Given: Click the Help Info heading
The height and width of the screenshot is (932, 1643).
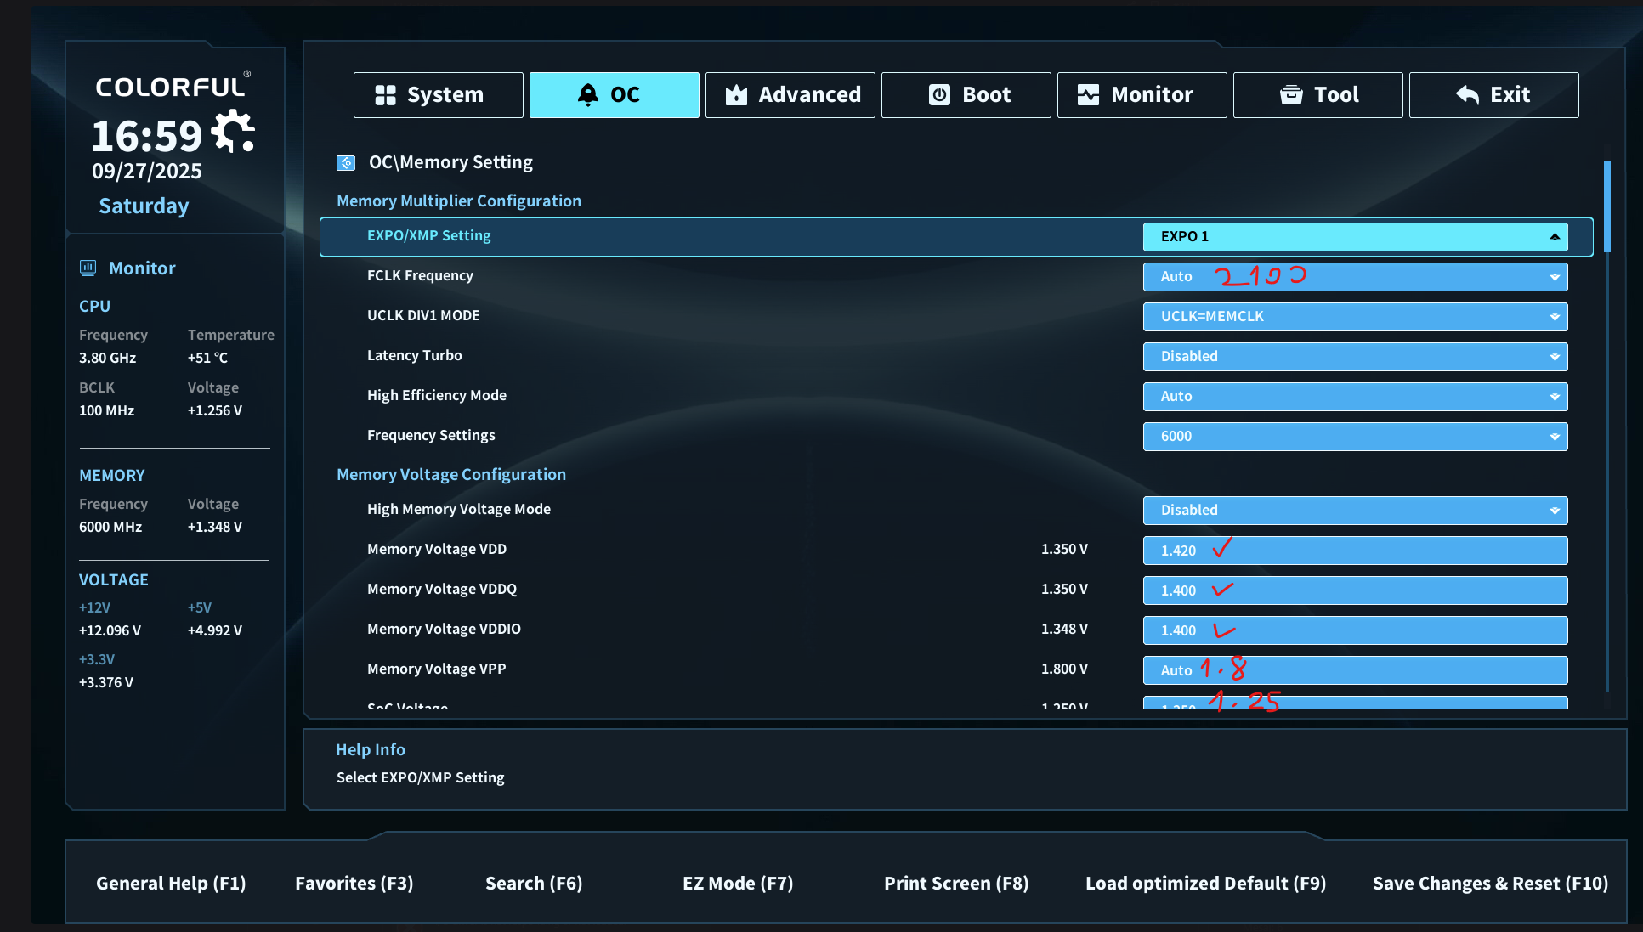Looking at the screenshot, I should (x=371, y=750).
